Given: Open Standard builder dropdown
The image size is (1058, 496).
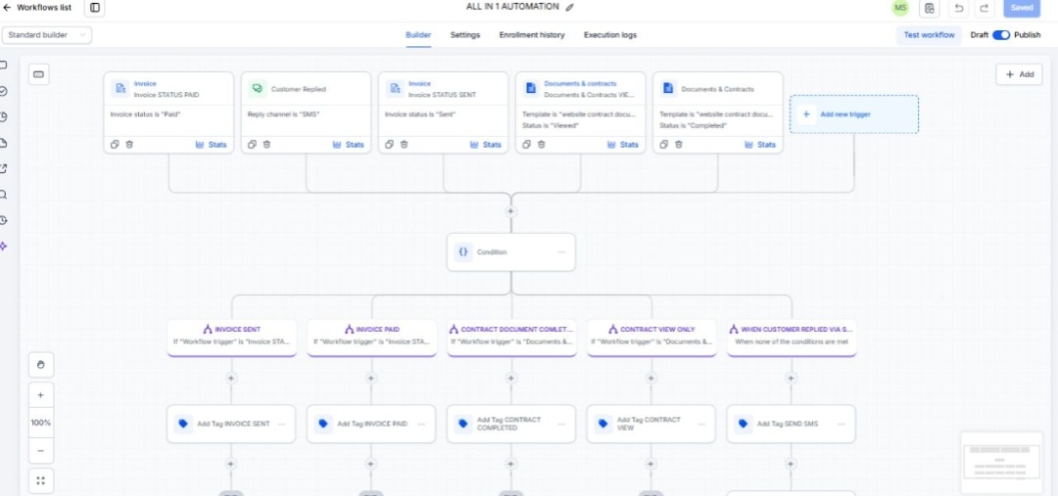Looking at the screenshot, I should pyautogui.click(x=47, y=35).
